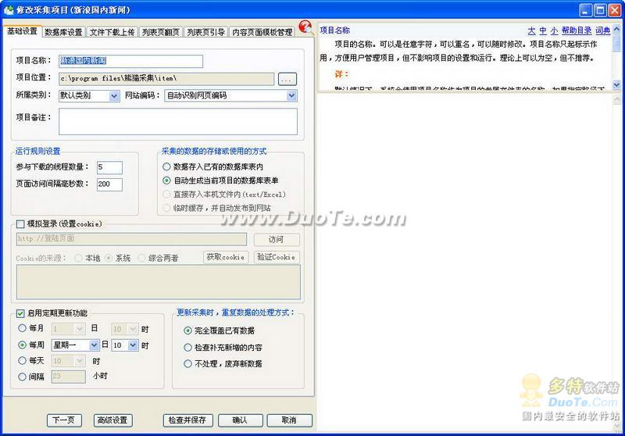
Task: Click the app icon in title bar
Action: tap(9, 9)
